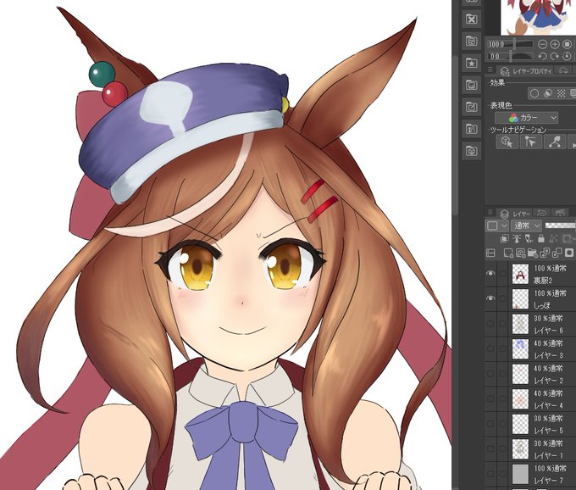Screen dimensions: 576x490
Task: Create a layer mask
Action: point(569,253)
